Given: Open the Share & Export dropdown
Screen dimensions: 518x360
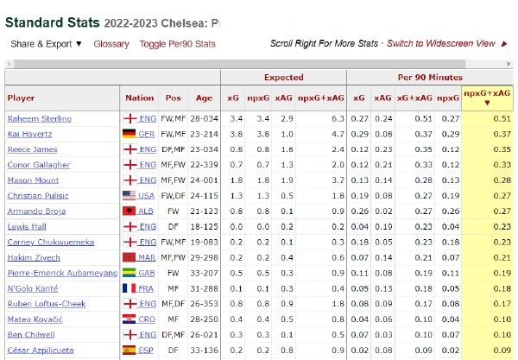Looking at the screenshot, I should click(x=46, y=44).
